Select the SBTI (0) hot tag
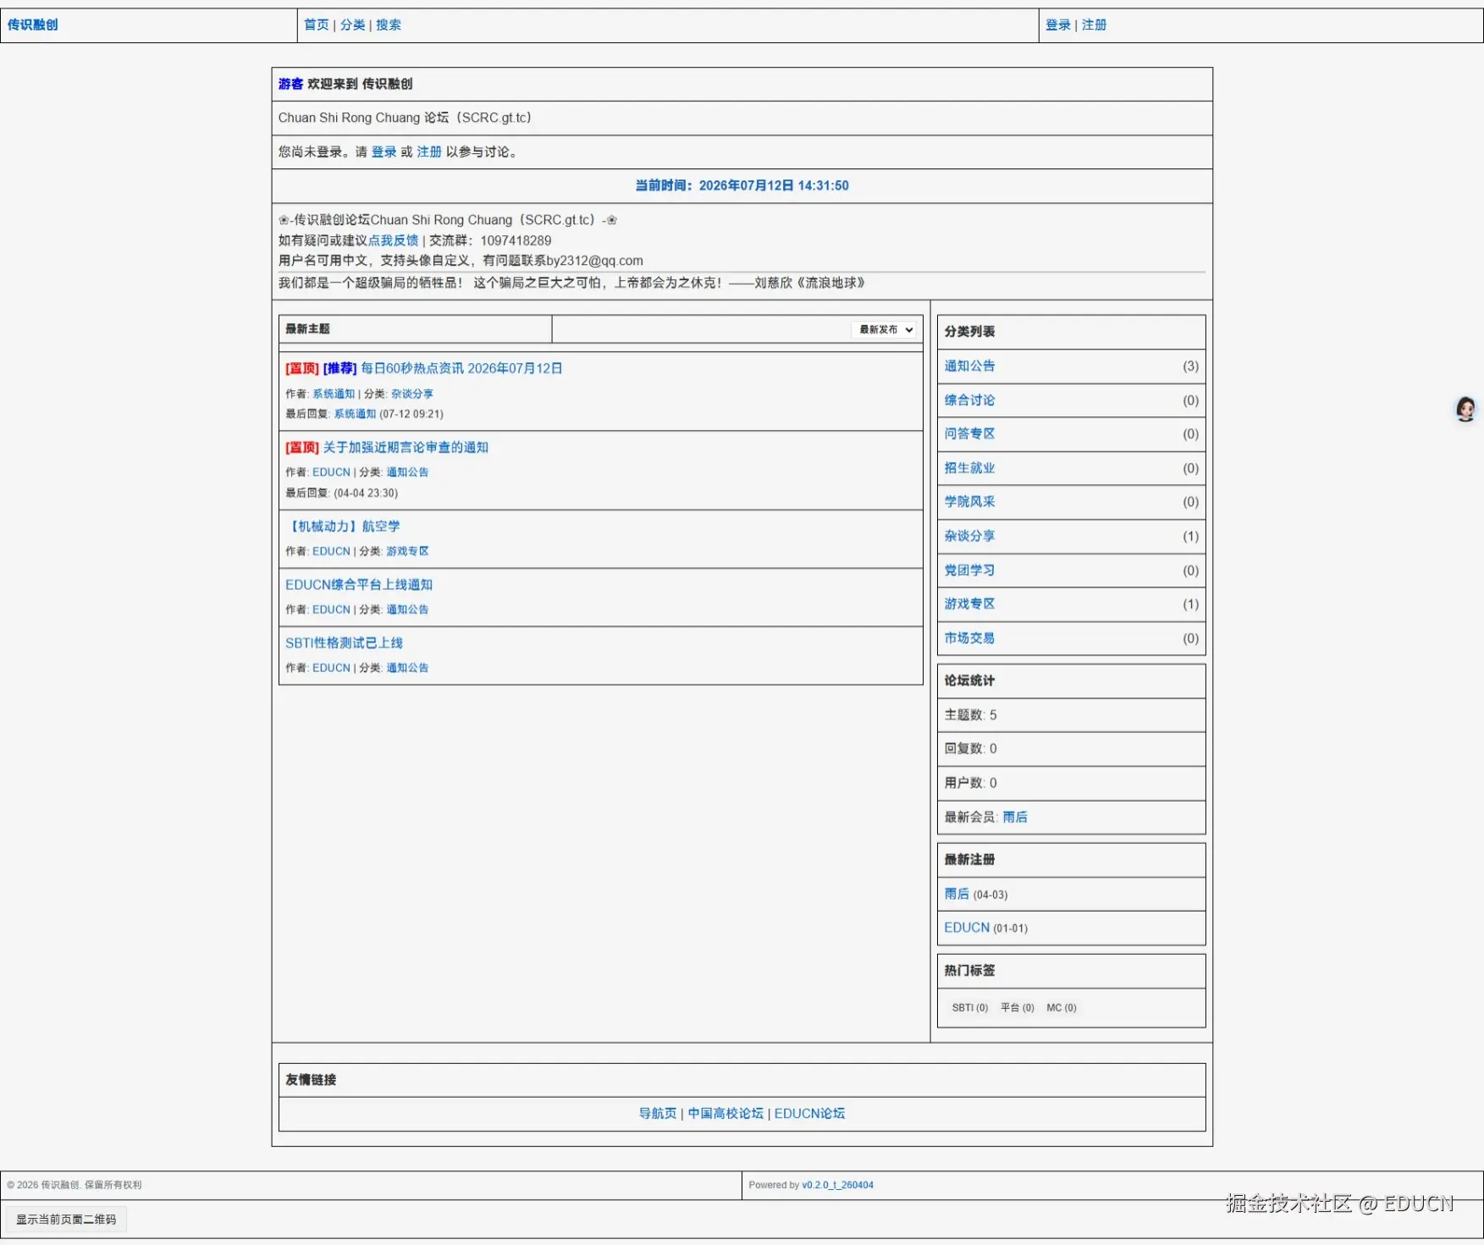Image resolution: width=1484 pixels, height=1245 pixels. (970, 1008)
